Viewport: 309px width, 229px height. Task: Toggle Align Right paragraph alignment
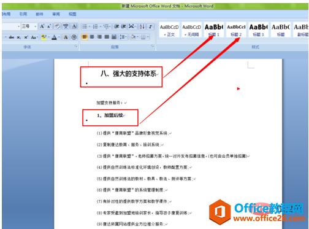point(99,37)
